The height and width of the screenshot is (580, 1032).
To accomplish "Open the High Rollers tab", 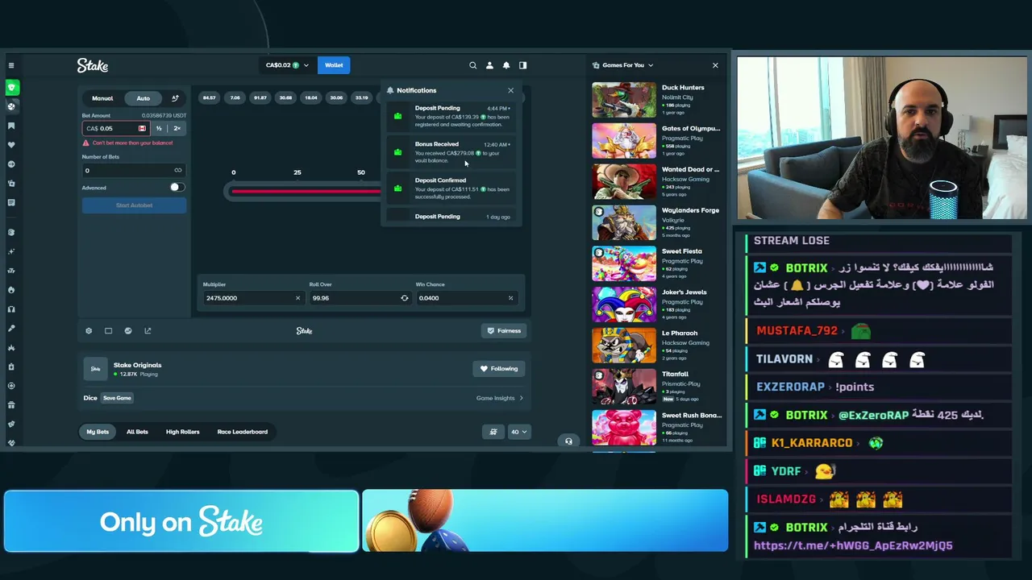I will (182, 432).
